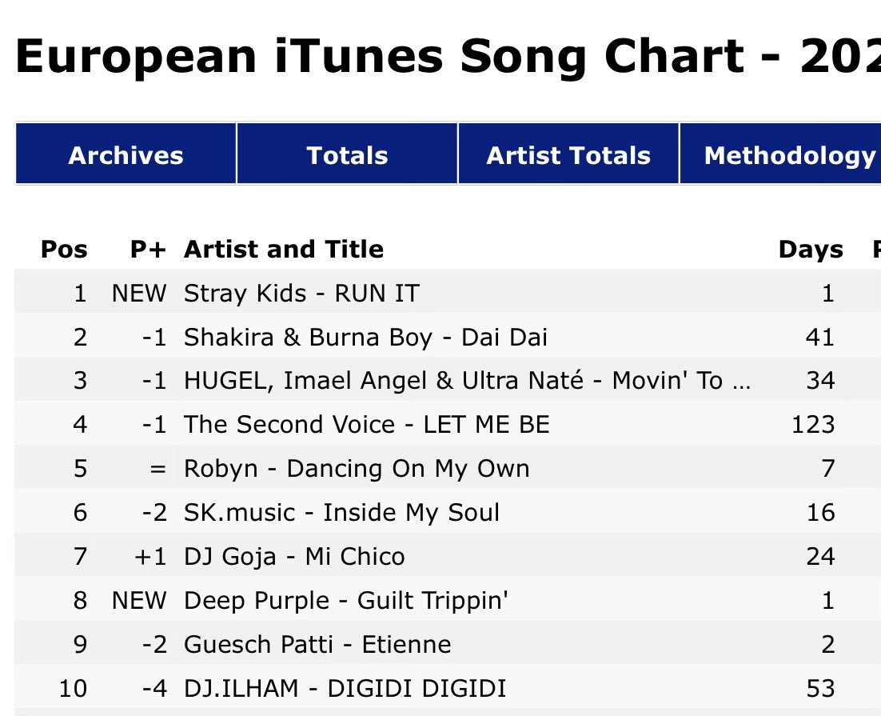The width and height of the screenshot is (881, 716).
Task: Open the Totals tab
Action: point(347,154)
